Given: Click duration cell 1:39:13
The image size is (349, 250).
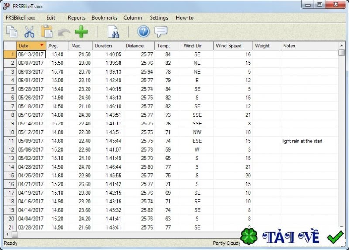Looking at the screenshot, I should tap(108, 71).
